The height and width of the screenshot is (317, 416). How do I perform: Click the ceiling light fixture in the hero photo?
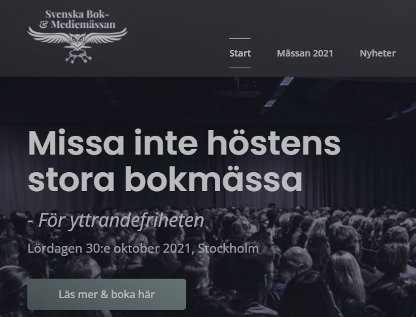coord(279,92)
